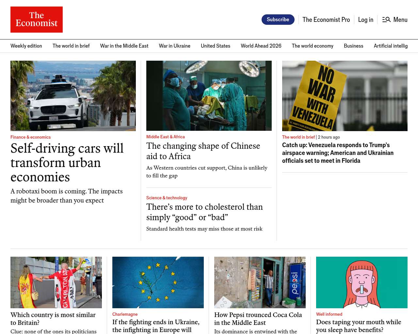The image size is (418, 334).
Task: Open the cracked EU flag image
Action: tap(158, 282)
